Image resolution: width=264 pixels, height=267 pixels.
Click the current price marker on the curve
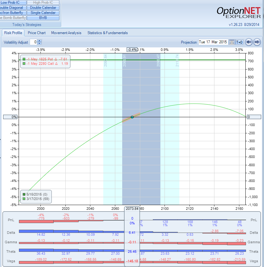coord(132,117)
